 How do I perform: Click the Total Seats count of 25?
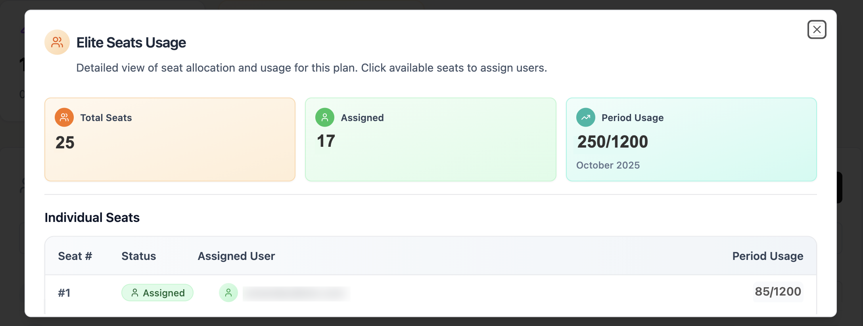tap(65, 142)
